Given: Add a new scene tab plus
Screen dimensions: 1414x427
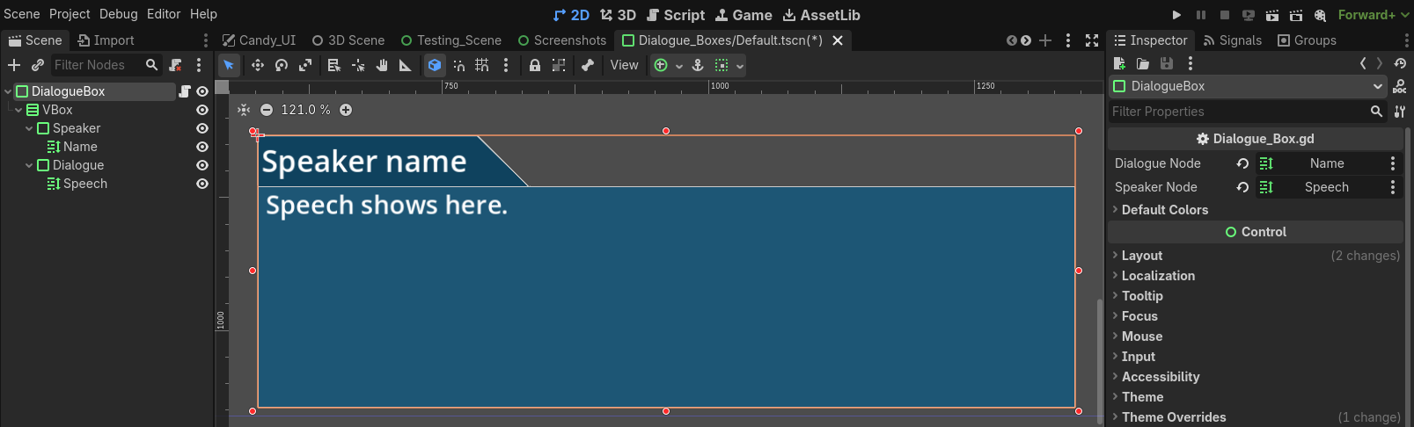Looking at the screenshot, I should [x=1045, y=40].
